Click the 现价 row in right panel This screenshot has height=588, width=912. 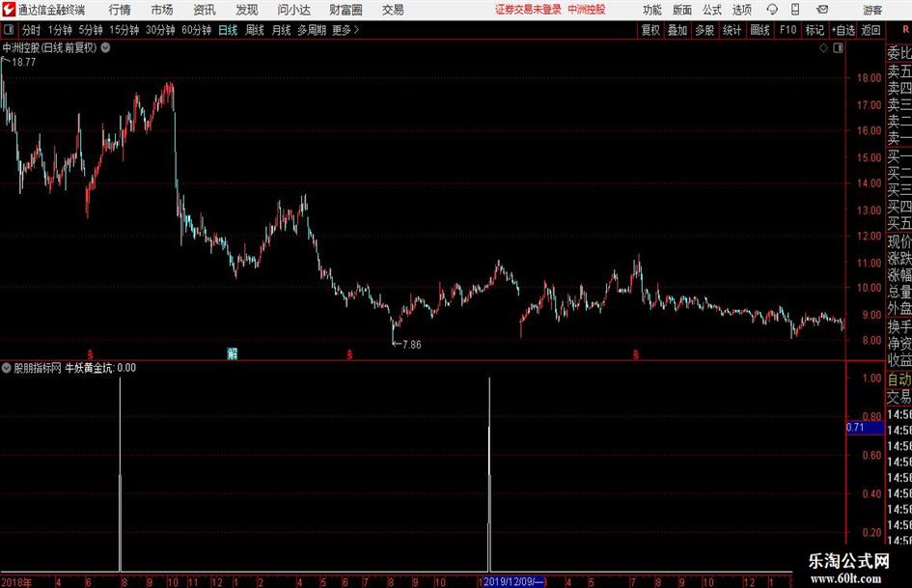(x=899, y=241)
